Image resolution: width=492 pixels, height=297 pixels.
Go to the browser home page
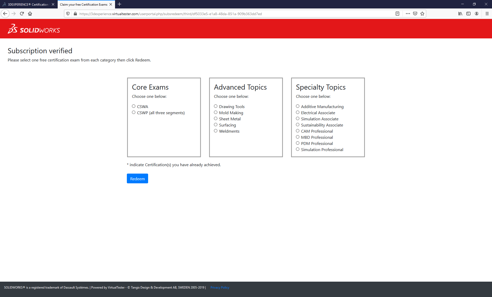(x=30, y=14)
